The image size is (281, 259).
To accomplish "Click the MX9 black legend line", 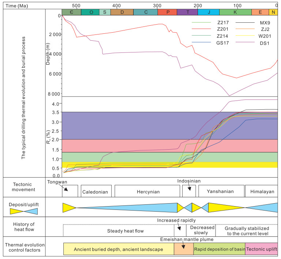I will pos(245,22).
